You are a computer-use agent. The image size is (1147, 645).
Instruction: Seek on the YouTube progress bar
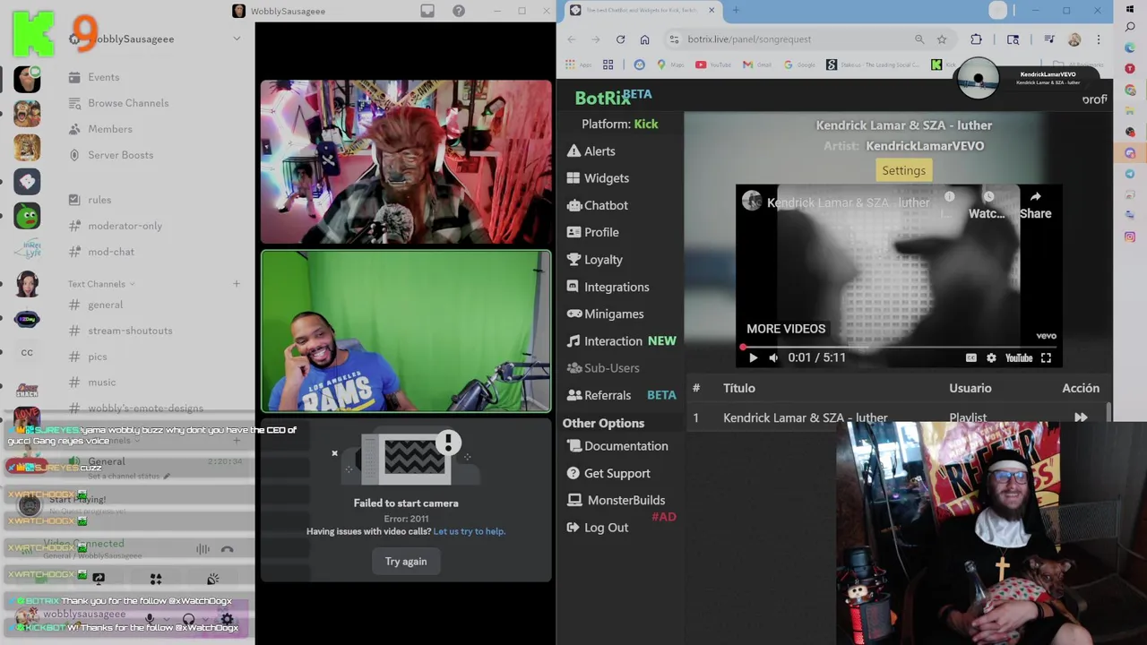pyautogui.click(x=899, y=347)
